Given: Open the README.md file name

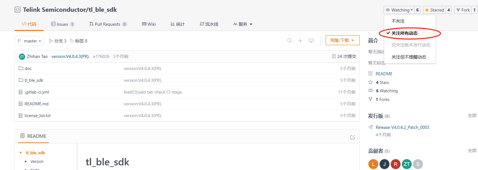Looking at the screenshot, I should (37, 104).
